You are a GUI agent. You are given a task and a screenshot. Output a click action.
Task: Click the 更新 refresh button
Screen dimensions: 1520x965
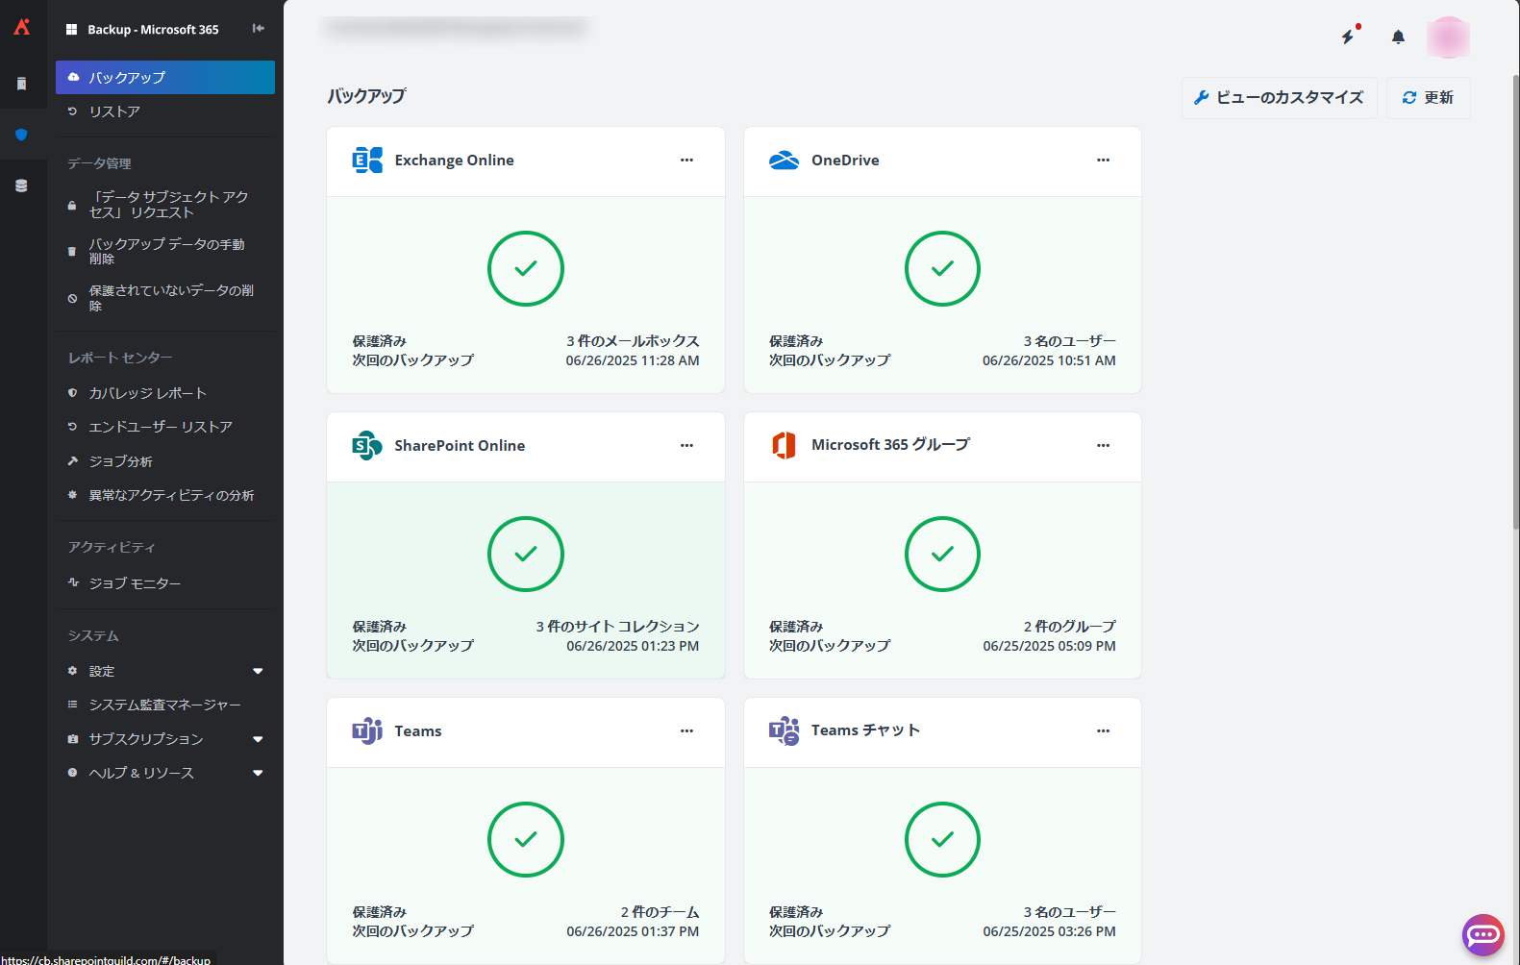click(x=1428, y=97)
